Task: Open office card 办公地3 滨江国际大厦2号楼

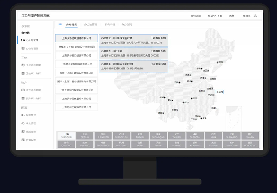Action: click(134, 66)
